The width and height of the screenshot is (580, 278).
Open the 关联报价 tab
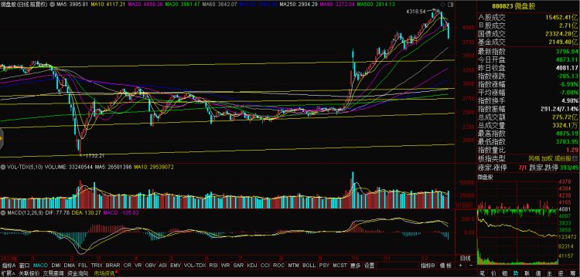tap(29, 273)
